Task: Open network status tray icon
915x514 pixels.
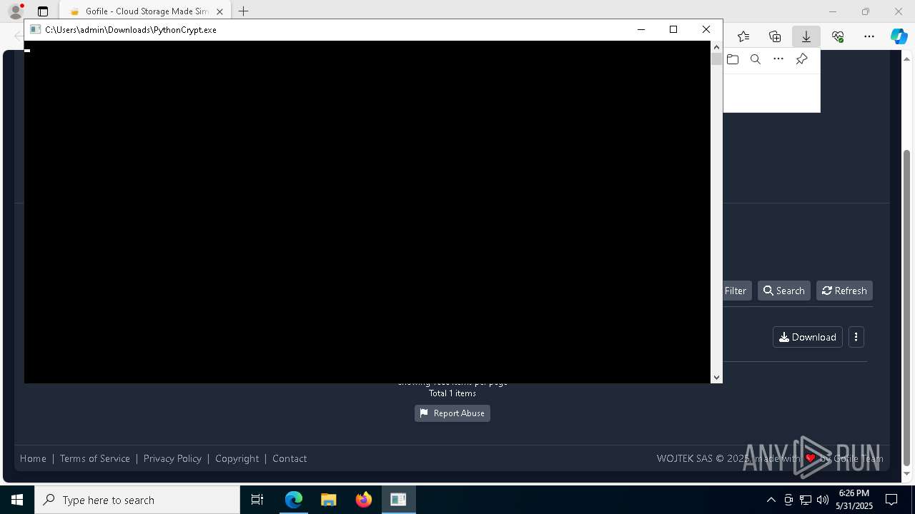Action: pos(806,500)
